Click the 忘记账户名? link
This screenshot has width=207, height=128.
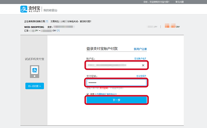click(140, 58)
